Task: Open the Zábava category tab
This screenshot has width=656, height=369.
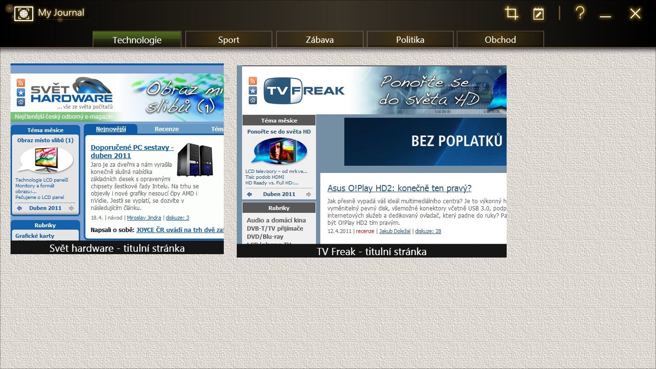Action: (319, 40)
